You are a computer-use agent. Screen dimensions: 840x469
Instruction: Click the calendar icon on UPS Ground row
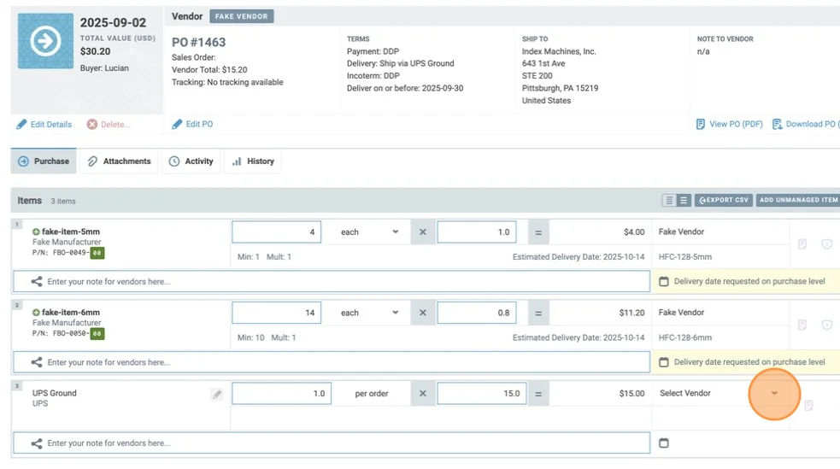[664, 443]
